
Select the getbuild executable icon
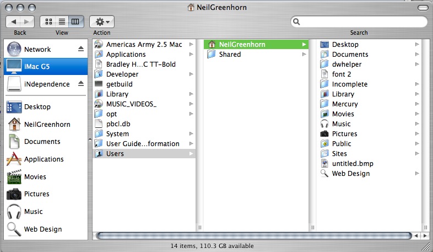pos(99,84)
